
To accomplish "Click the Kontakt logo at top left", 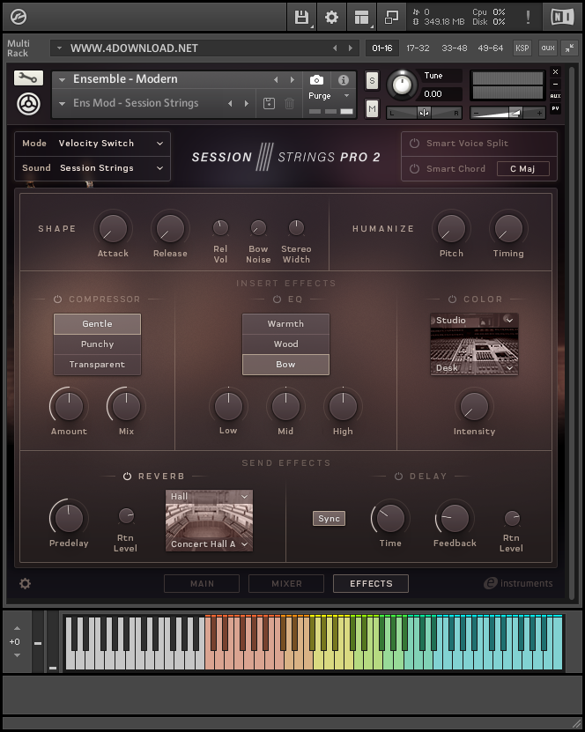I will (19, 18).
